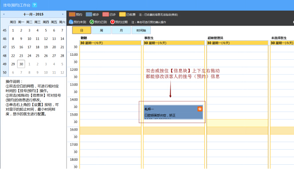Viewport: 294px width, 170px height.
Task: Click 超级管理员's empty 13:00 slot
Action: coord(237,85)
